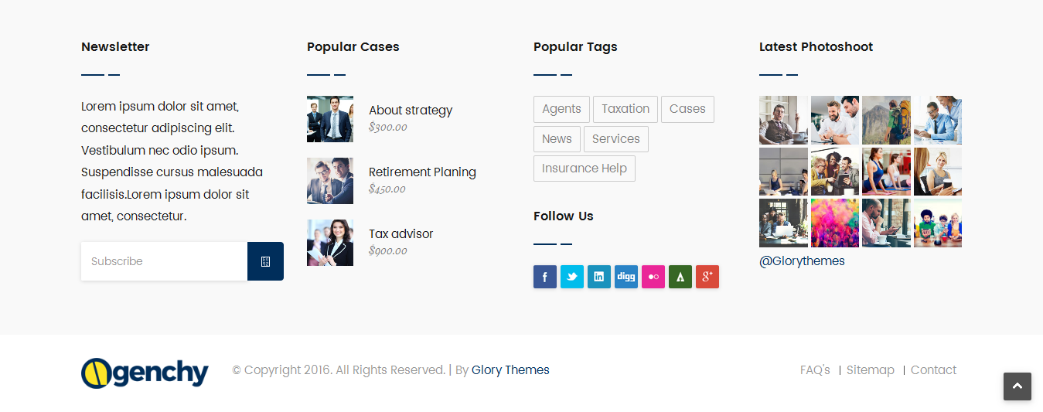Click the Facebook social icon

tap(545, 277)
